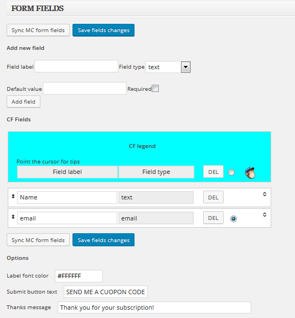295x318 pixels.
Task: Click bottom Sync MC form fields button
Action: coord(38,240)
